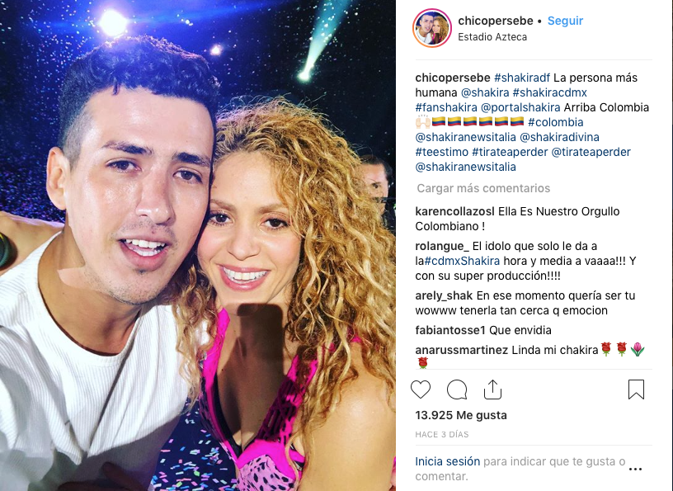Visit the @shakira mention
Screen dimensions: 673x491
coord(485,92)
